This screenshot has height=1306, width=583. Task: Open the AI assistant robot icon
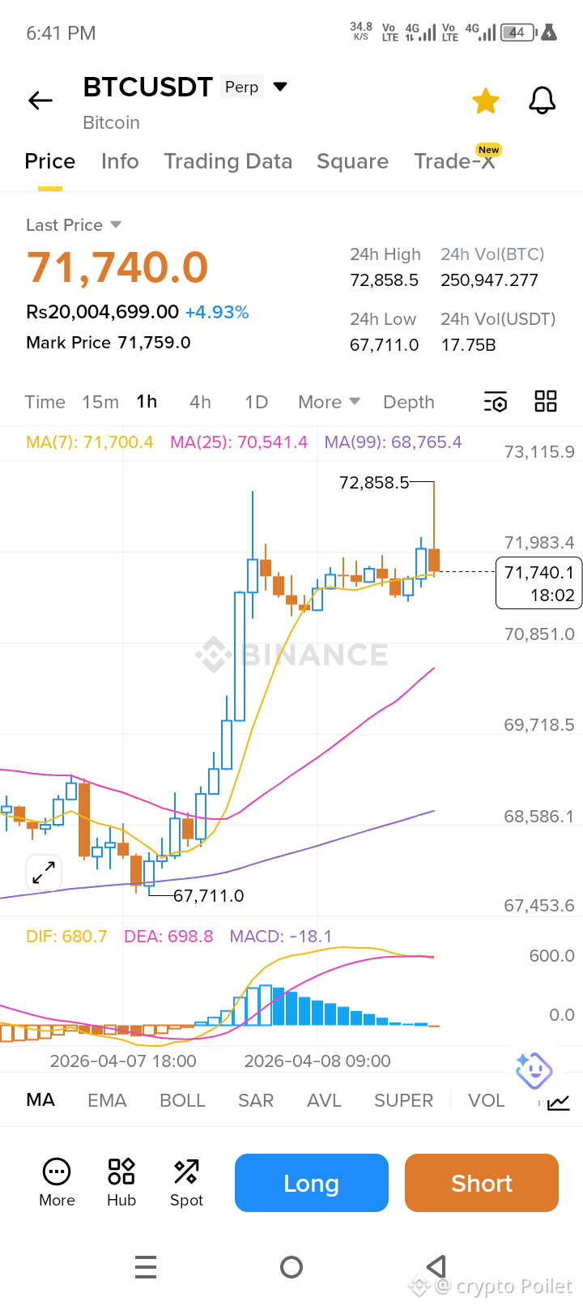click(534, 1071)
